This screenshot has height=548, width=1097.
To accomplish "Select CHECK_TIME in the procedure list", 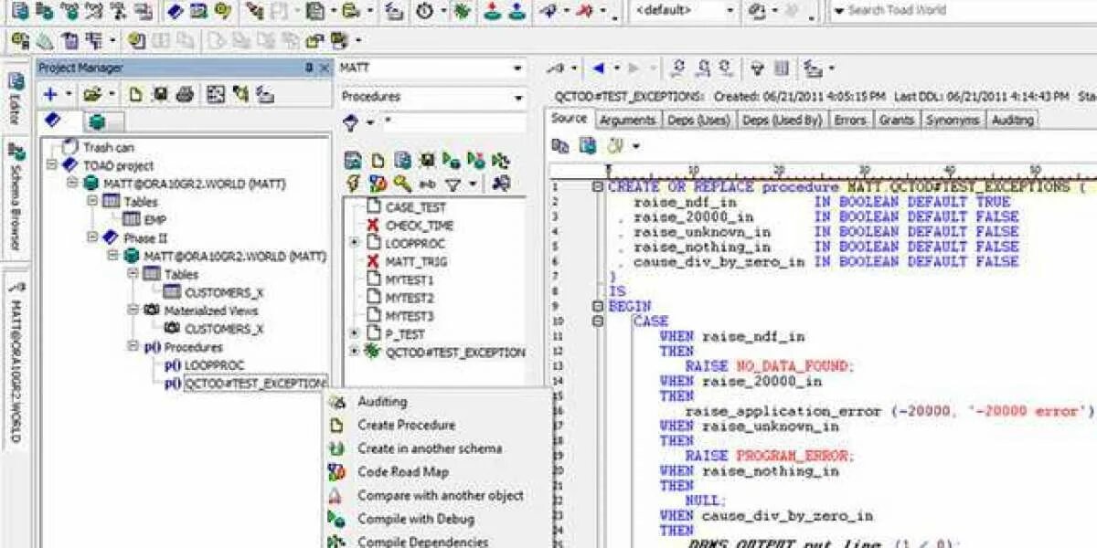I will click(419, 225).
